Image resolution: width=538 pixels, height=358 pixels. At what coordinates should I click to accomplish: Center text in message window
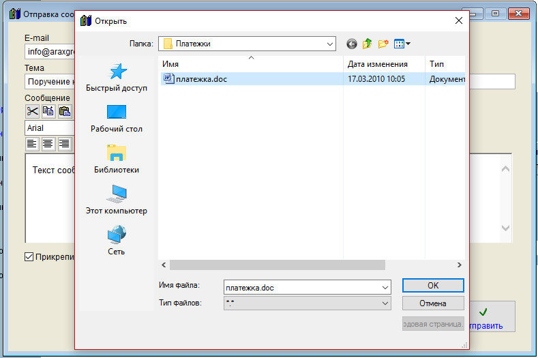pyautogui.click(x=48, y=143)
